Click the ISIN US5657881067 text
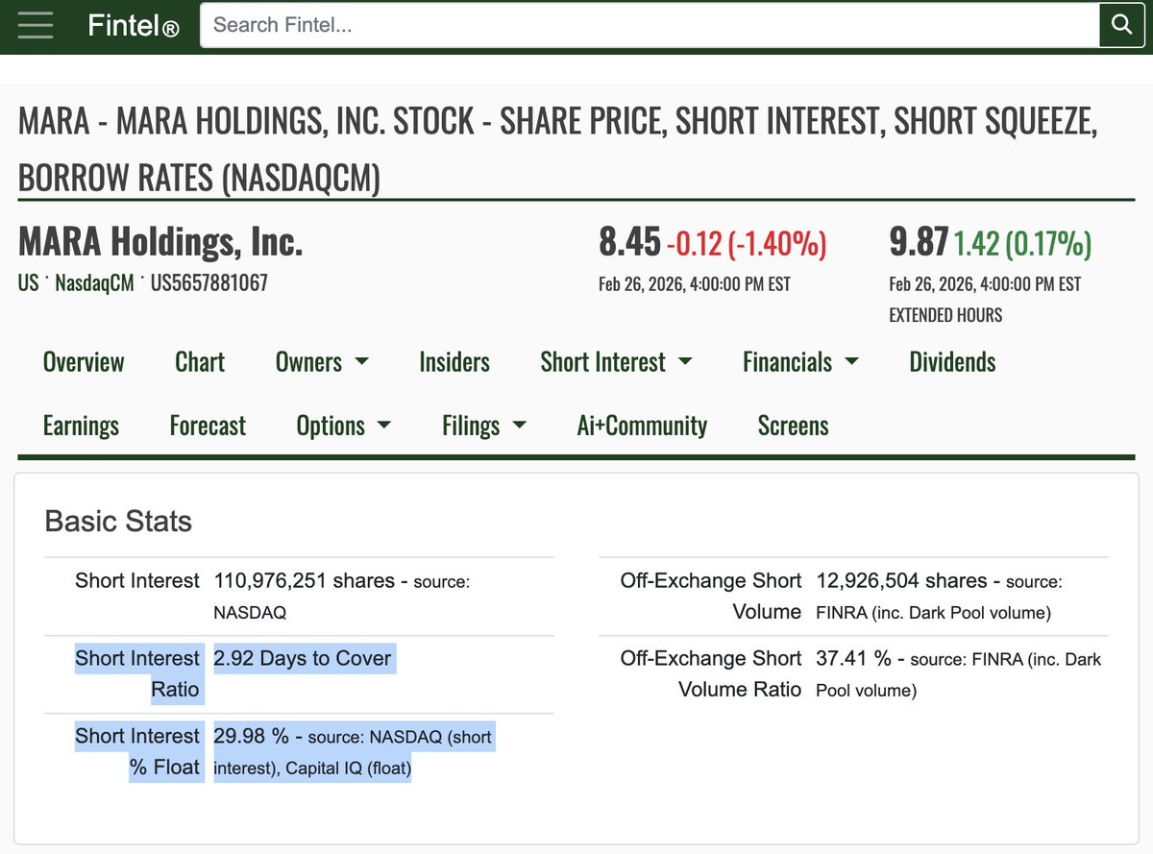Viewport: 1153px width, 854px height. 209,283
